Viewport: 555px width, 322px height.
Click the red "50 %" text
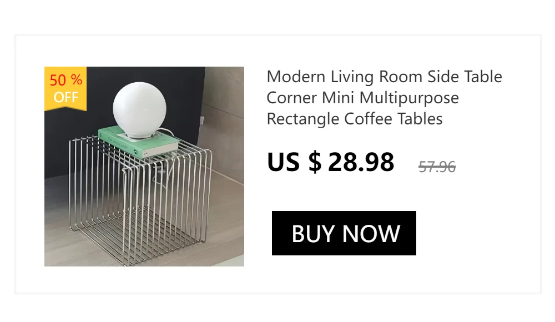click(x=66, y=80)
